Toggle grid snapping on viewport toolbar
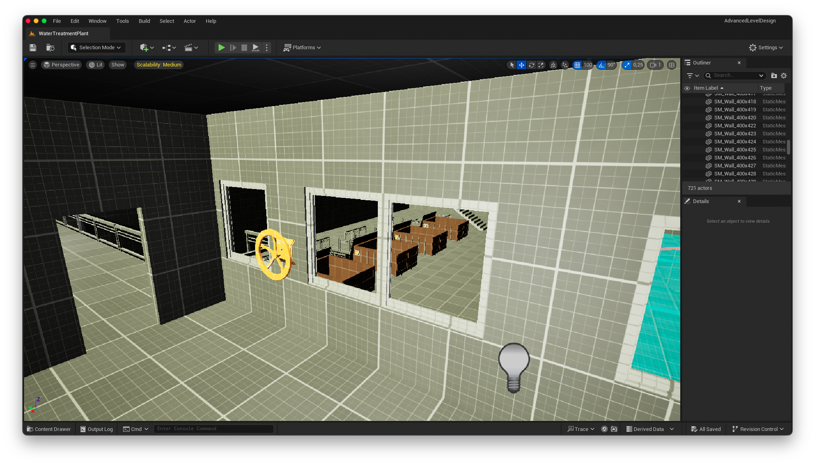 click(x=577, y=65)
